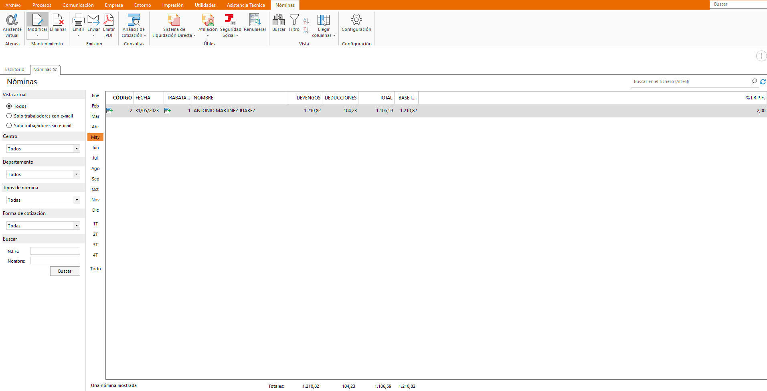The width and height of the screenshot is (767, 391).
Task: Sort ascending with the A-Z icon
Action: [306, 21]
